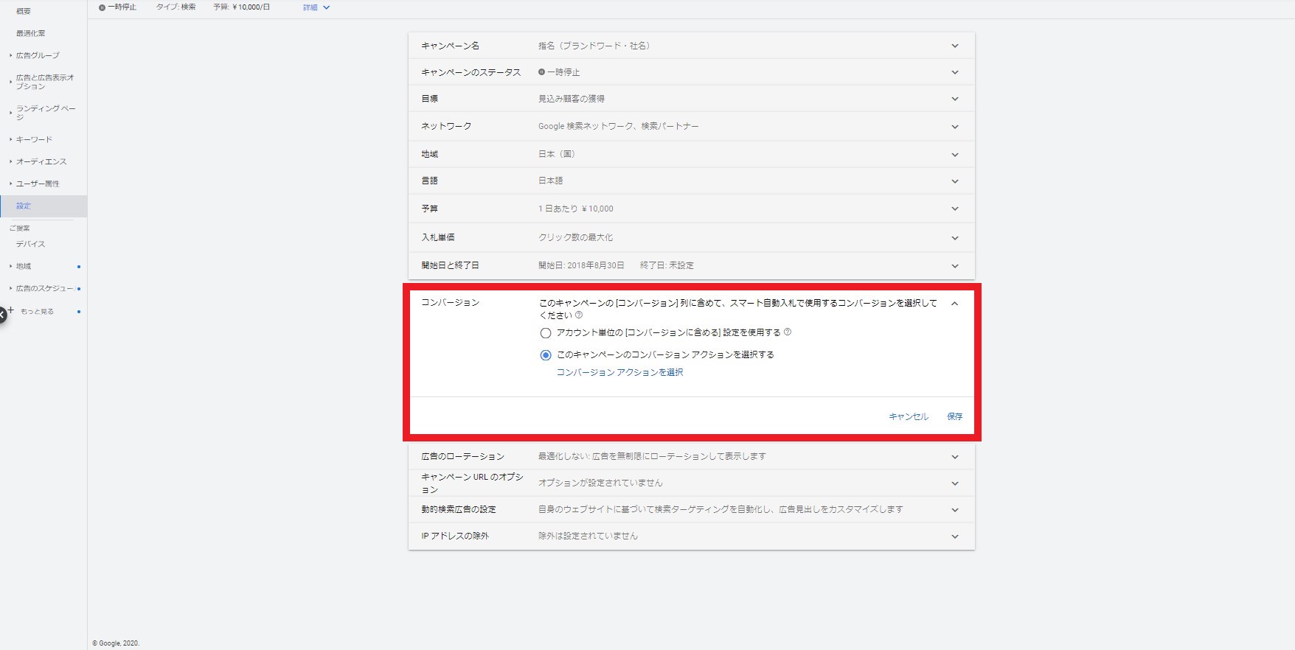Click クリック数の最大化 value text
Screen dimensions: 1295x650
[575, 237]
